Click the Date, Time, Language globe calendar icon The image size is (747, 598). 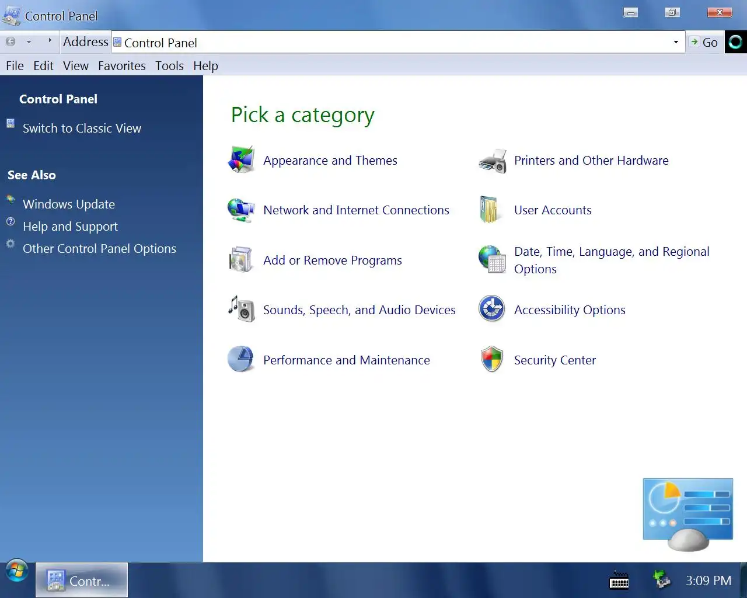pyautogui.click(x=492, y=260)
